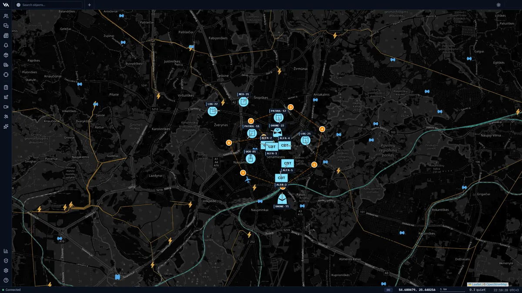Focus the Search objects field
The height and width of the screenshot is (293, 522).
pyautogui.click(x=48, y=5)
